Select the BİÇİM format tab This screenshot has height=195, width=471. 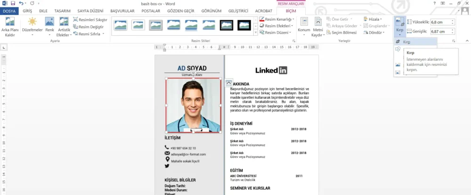click(291, 11)
